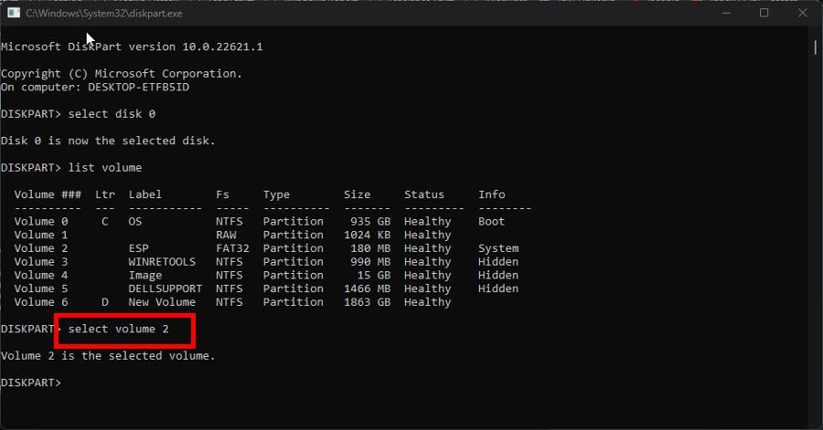Click the ESP label in Volume 2 row
823x430 pixels.
[x=139, y=248]
